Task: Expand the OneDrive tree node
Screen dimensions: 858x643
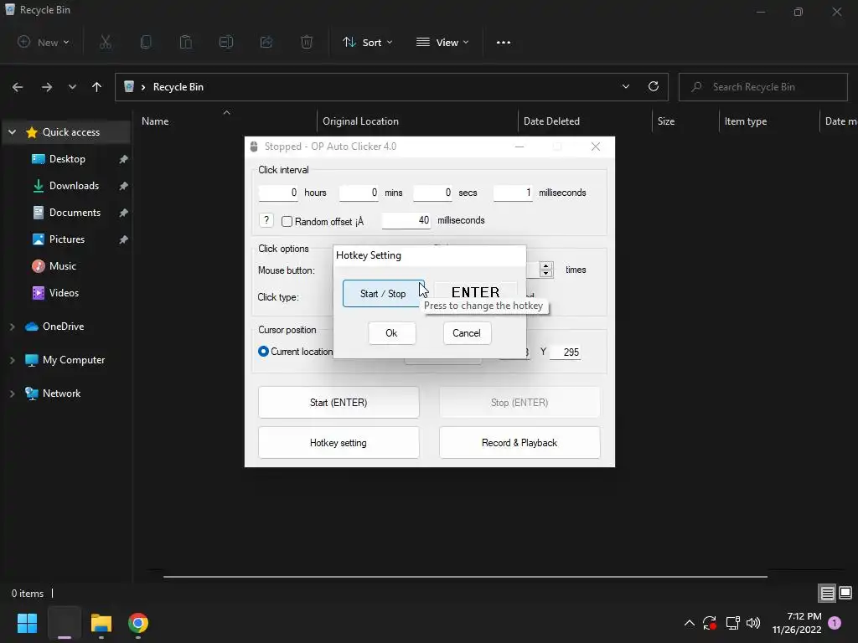Action: tap(12, 327)
